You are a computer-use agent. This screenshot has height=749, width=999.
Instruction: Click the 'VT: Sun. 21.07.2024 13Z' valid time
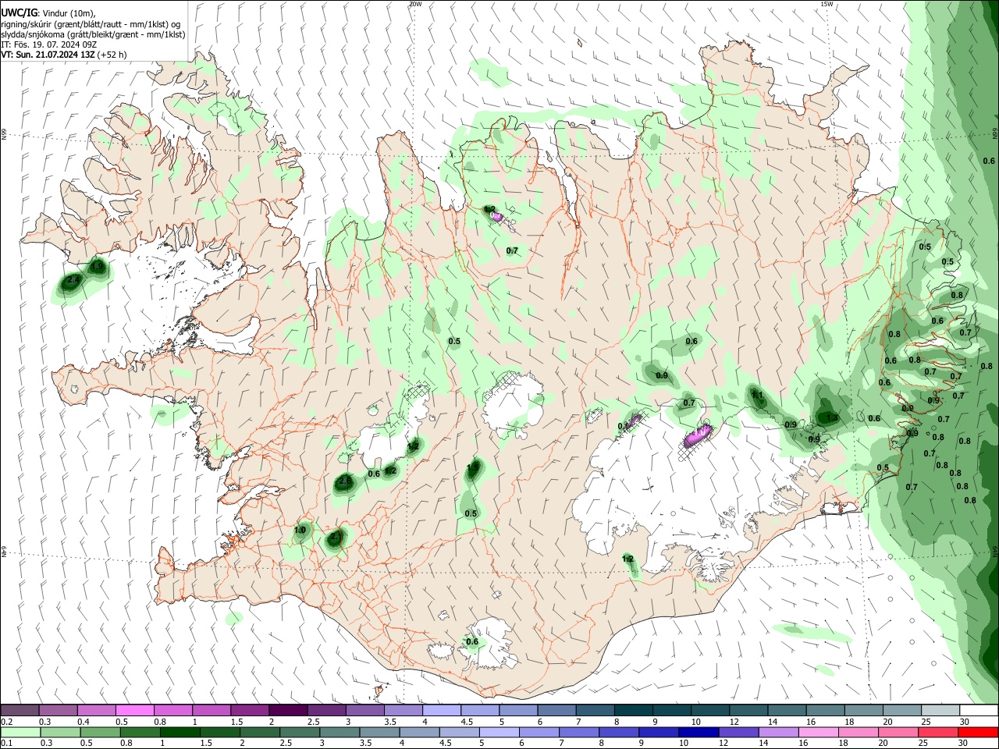click(x=48, y=55)
